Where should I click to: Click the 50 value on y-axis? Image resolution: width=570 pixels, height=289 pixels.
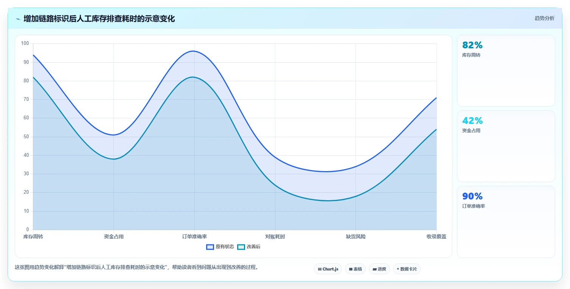point(26,137)
